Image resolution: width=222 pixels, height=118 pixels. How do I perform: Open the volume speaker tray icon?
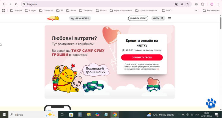[188, 115]
